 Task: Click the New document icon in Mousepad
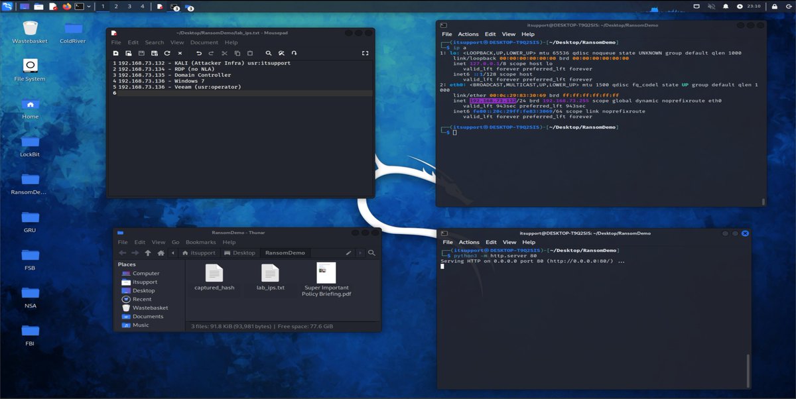(116, 53)
